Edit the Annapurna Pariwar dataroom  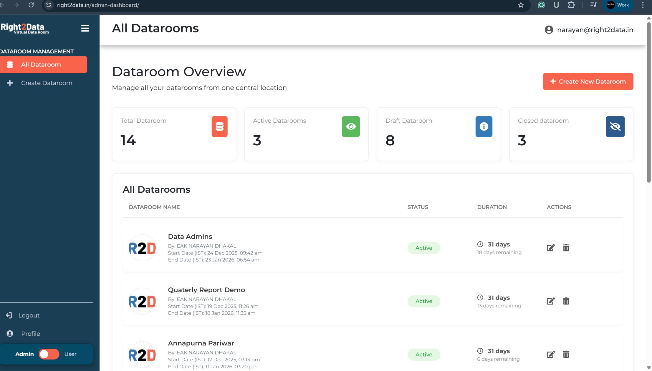[550, 354]
